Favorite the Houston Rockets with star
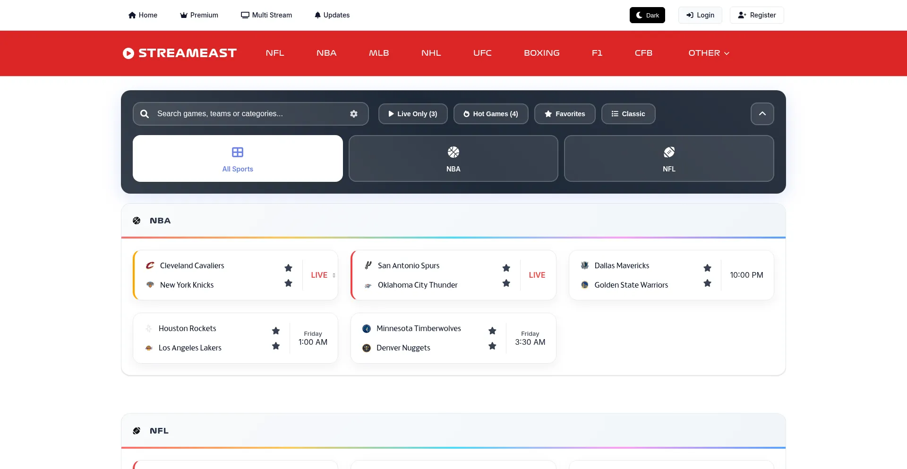Viewport: 907px width, 469px height. [276, 331]
